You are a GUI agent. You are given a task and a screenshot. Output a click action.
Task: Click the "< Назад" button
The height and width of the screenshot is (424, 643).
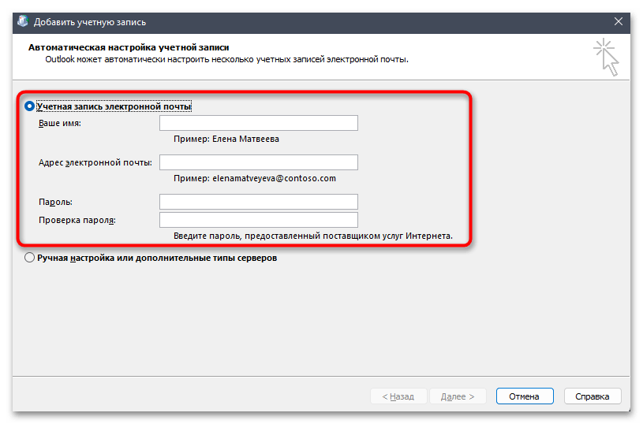398,396
